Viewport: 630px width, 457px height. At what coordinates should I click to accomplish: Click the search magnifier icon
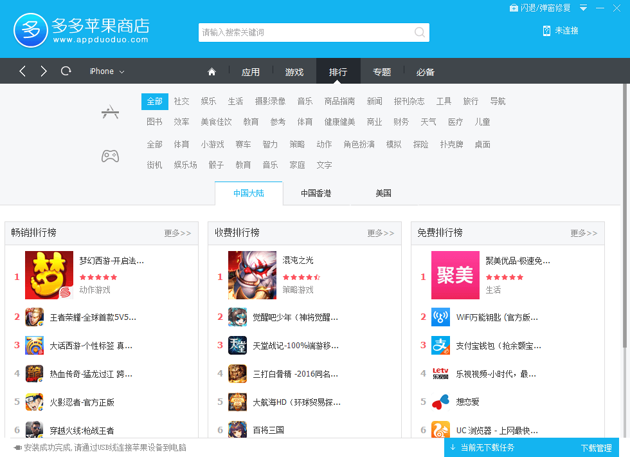click(x=419, y=32)
